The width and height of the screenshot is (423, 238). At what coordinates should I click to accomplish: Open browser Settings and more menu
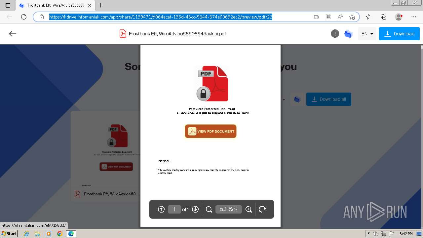[x=414, y=17]
